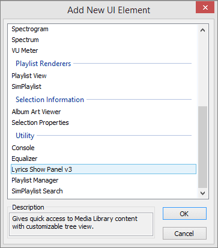218x248 pixels.
Task: Select Console from the list
Action: click(23, 148)
